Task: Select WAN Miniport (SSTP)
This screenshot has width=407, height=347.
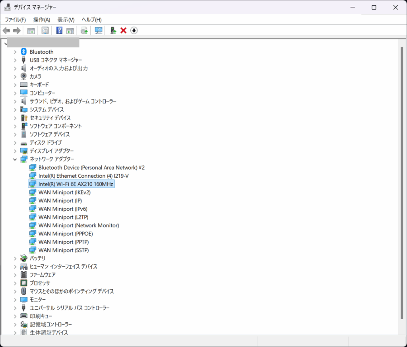Action: 63,250
